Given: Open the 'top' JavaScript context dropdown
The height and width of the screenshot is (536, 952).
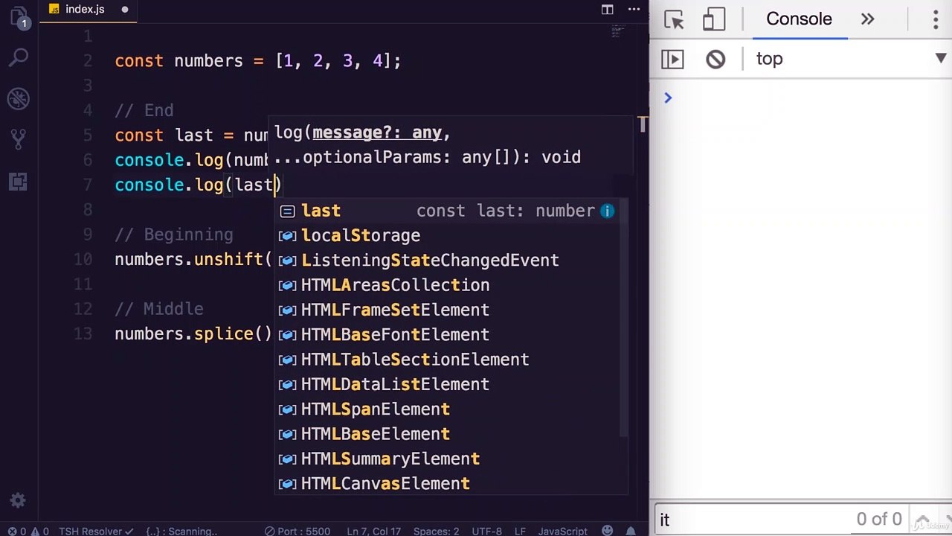Looking at the screenshot, I should (x=850, y=59).
